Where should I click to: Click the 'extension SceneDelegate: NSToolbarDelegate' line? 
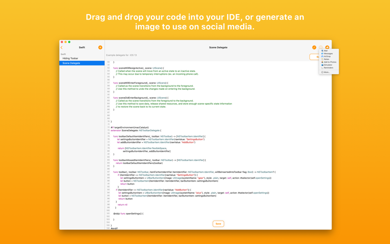coord(136,130)
